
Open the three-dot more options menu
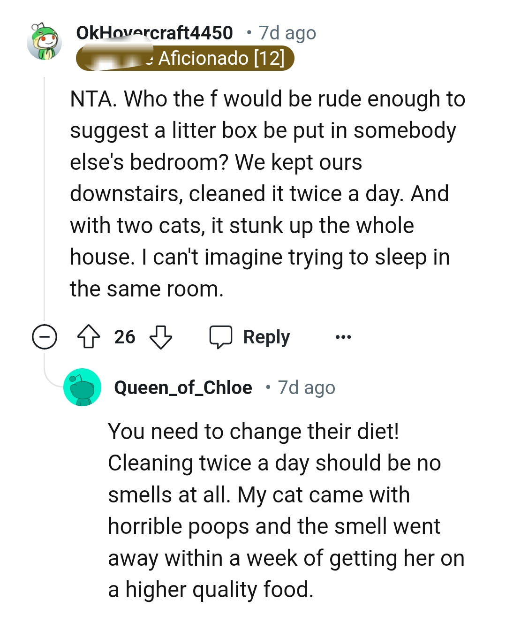343,337
